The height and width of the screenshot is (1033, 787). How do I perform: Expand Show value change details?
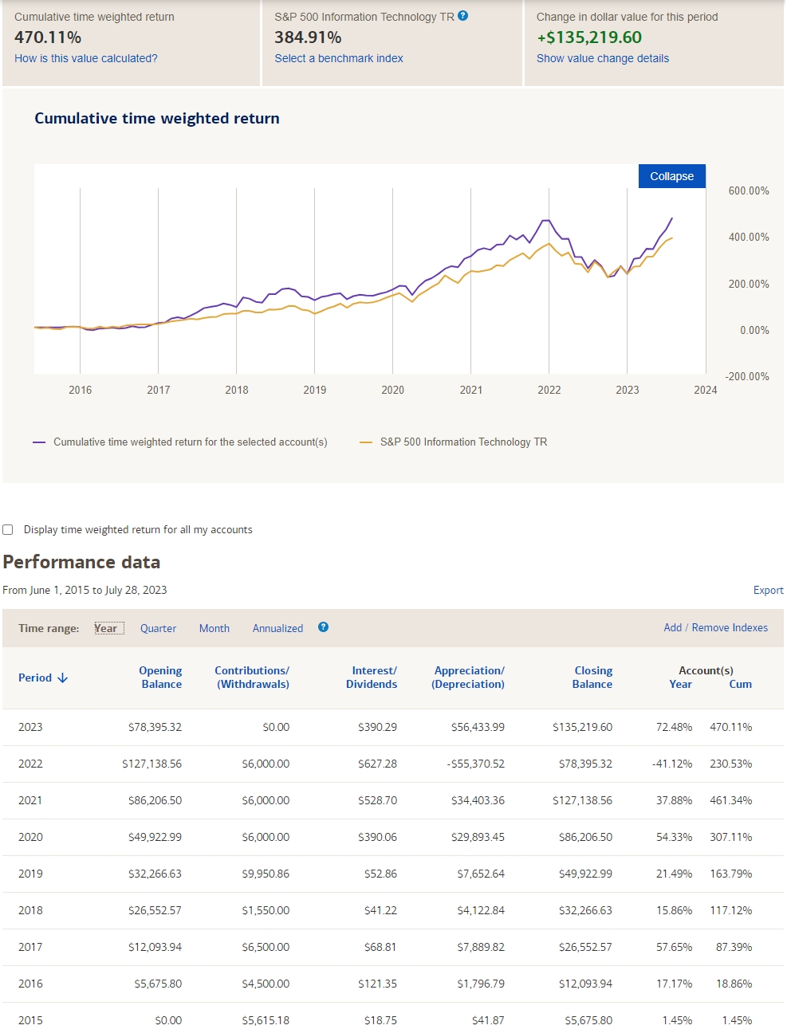pos(603,58)
